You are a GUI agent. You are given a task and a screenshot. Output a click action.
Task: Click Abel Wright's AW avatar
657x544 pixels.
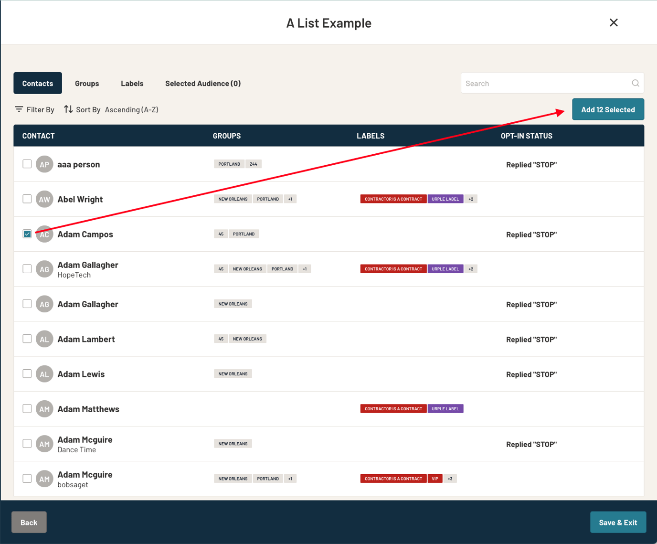44,199
